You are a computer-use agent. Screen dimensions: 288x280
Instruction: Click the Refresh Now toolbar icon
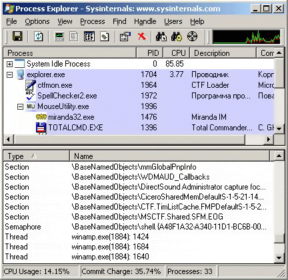pos(39,37)
